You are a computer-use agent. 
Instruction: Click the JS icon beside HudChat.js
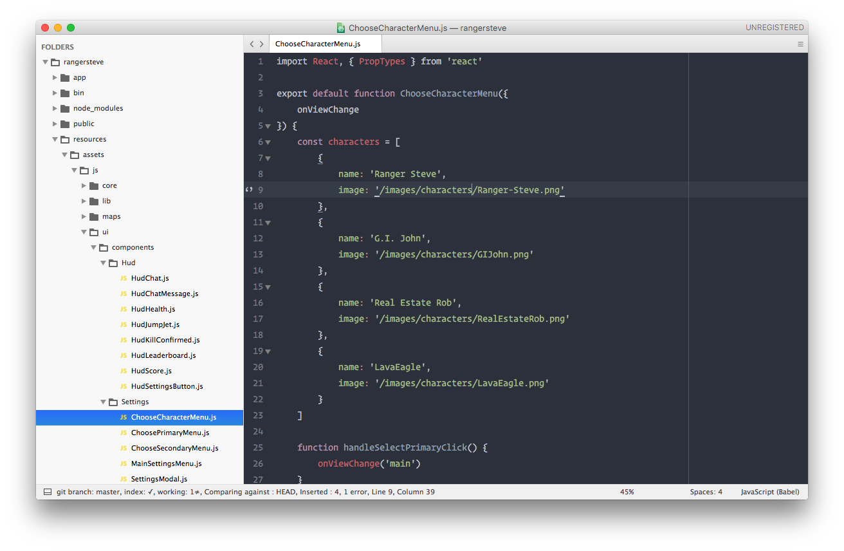coord(123,278)
